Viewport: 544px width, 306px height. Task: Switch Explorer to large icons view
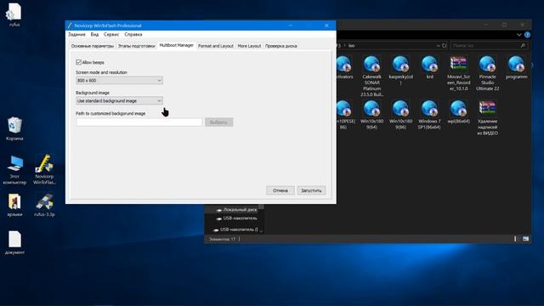pyautogui.click(x=525, y=239)
